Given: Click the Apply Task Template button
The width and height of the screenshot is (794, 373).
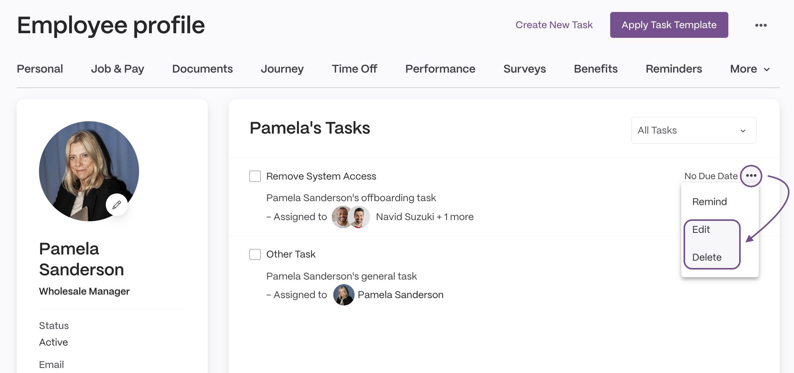Looking at the screenshot, I should point(669,25).
